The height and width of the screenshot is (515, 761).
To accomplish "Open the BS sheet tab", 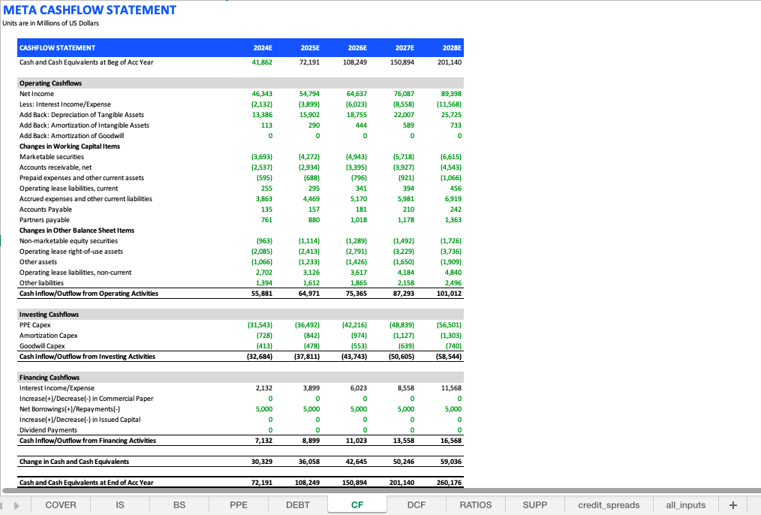I will click(179, 504).
